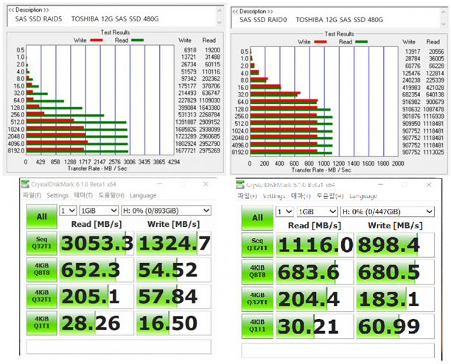Close the 447GiB CrystalDiskMark window
Viewport: 451px width, 364px height.
[429, 185]
